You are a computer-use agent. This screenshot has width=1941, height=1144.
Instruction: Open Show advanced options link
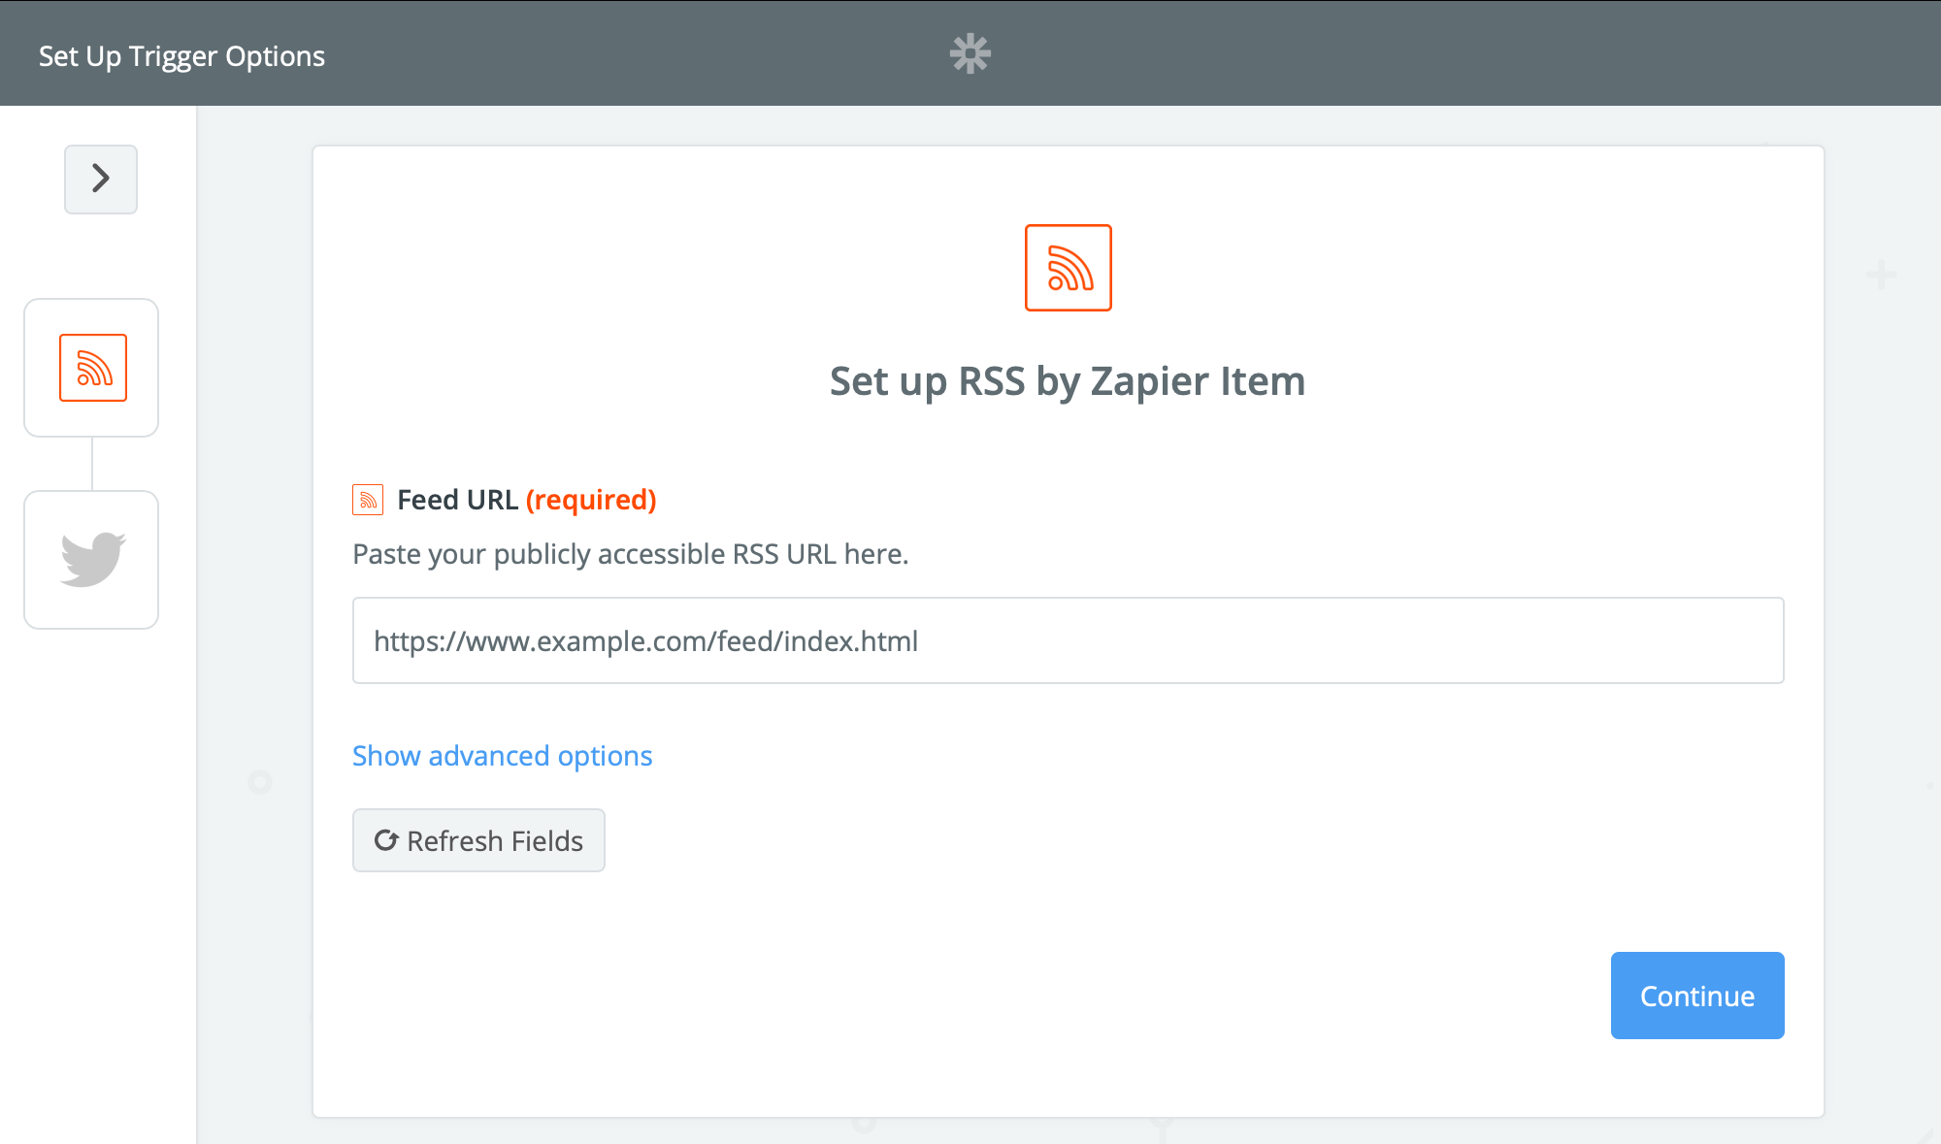tap(502, 756)
